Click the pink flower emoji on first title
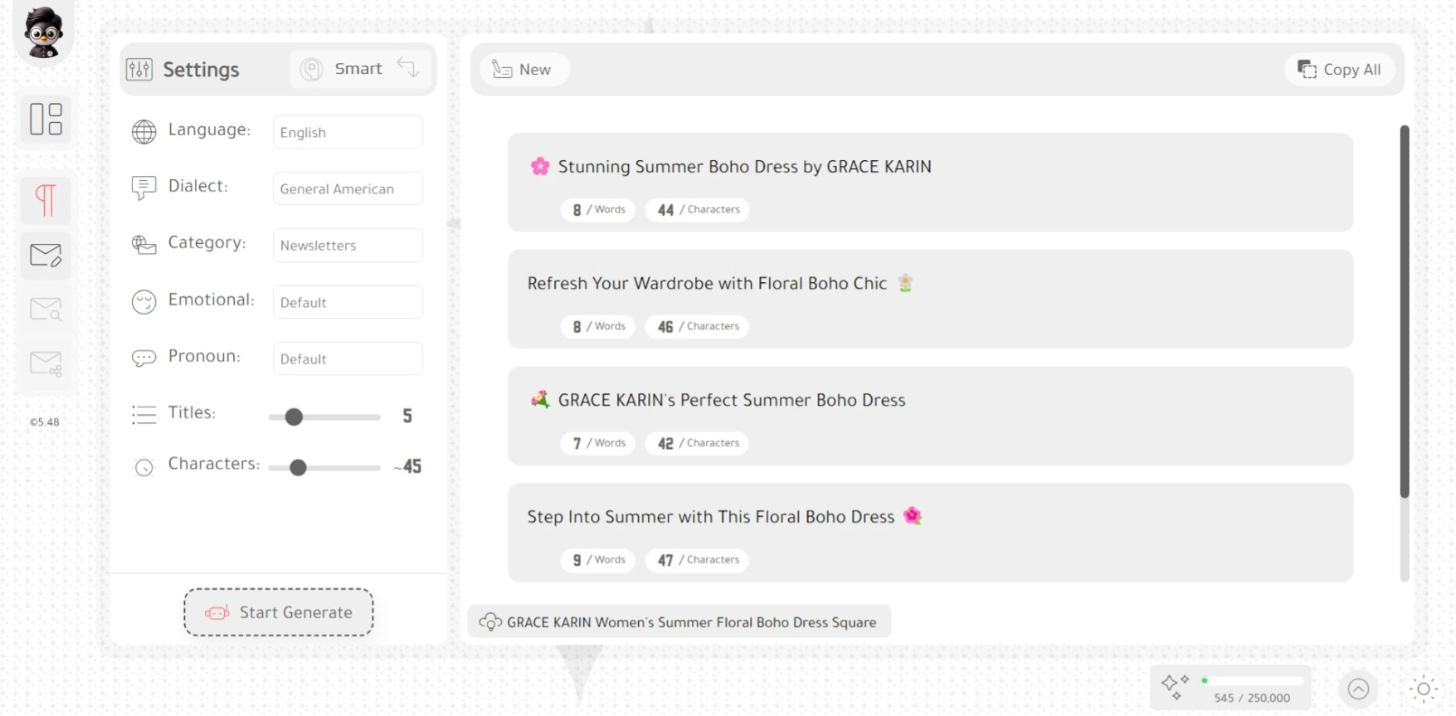Image resolution: width=1456 pixels, height=716 pixels. click(x=540, y=167)
